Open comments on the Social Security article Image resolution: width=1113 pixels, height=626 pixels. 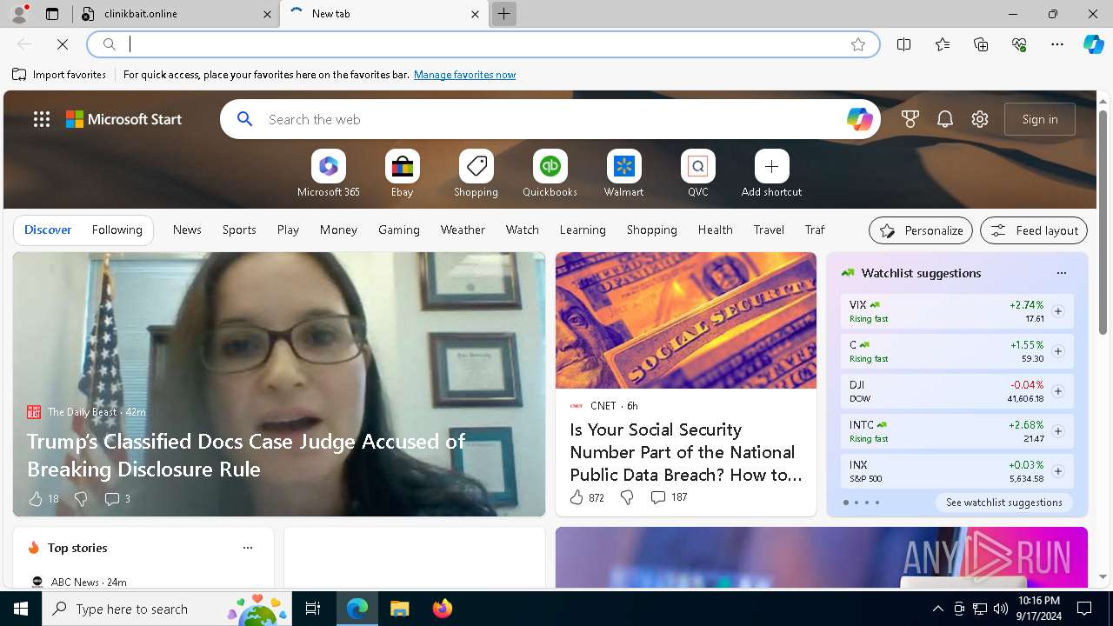tap(668, 497)
